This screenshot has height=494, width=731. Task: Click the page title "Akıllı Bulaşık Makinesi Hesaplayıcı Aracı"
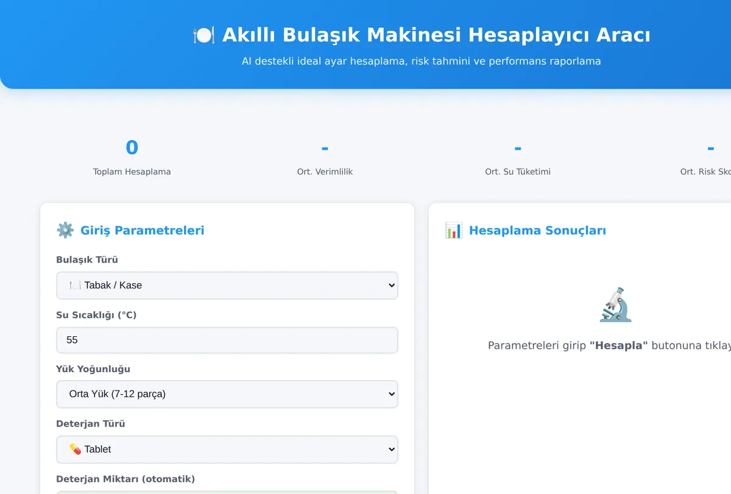tap(436, 35)
